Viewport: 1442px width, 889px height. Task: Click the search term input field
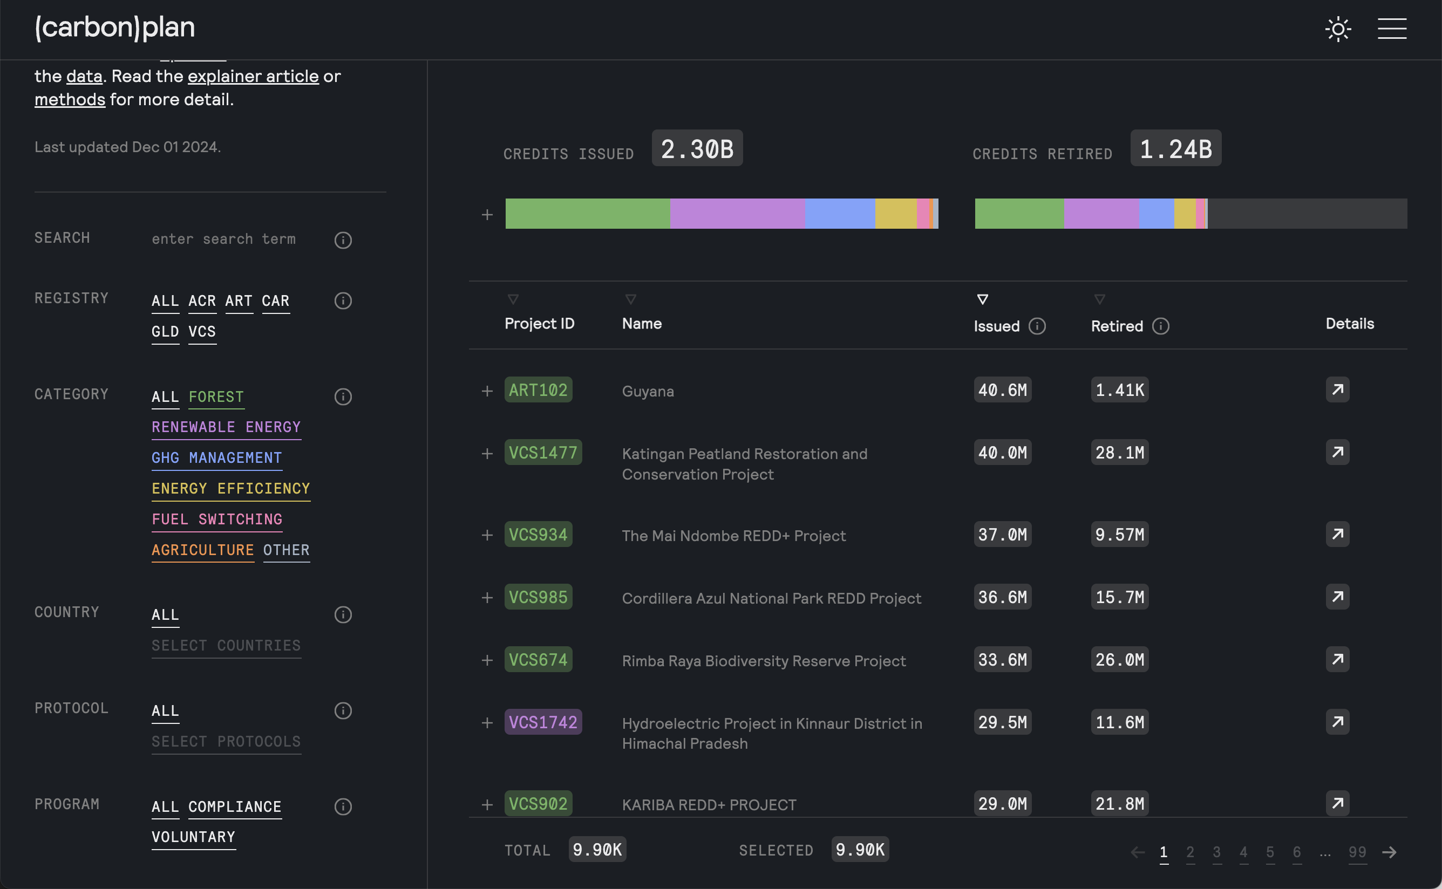pos(223,240)
